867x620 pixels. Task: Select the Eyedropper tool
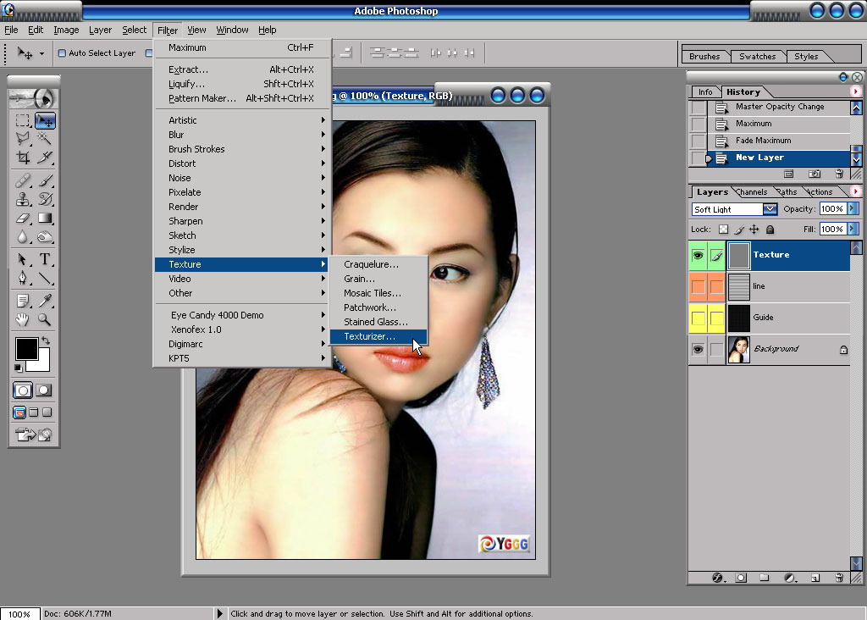[45, 301]
